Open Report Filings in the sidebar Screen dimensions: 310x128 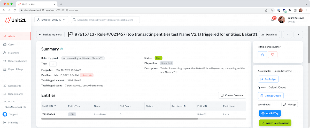coord(16,69)
